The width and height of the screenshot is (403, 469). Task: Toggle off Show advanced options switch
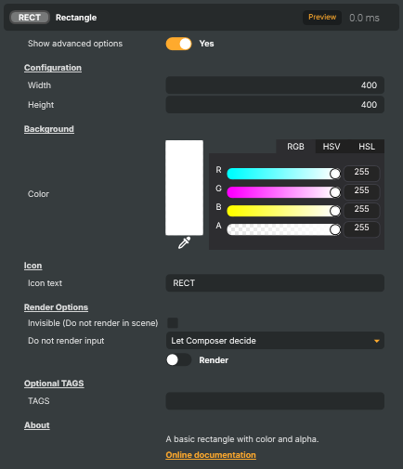[178, 44]
